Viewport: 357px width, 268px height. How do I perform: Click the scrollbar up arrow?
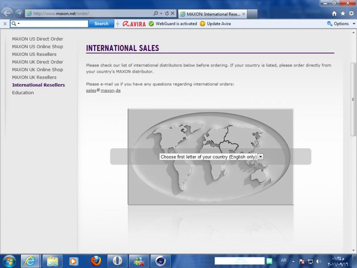tap(353, 33)
